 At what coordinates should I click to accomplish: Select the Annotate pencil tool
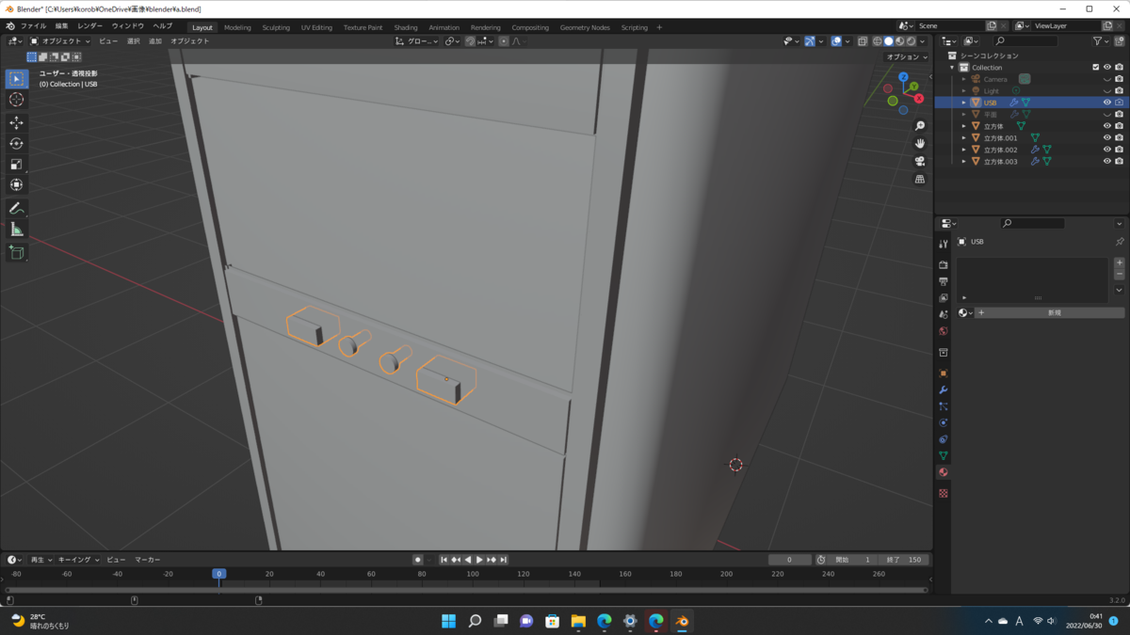16,209
